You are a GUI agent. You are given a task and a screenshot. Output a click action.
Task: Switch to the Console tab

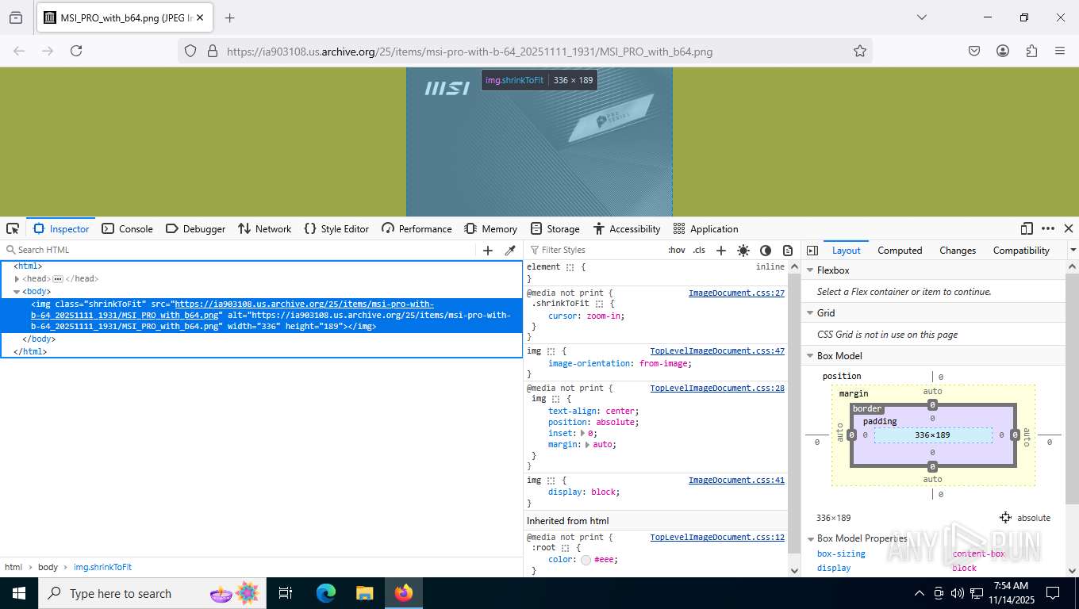[127, 228]
